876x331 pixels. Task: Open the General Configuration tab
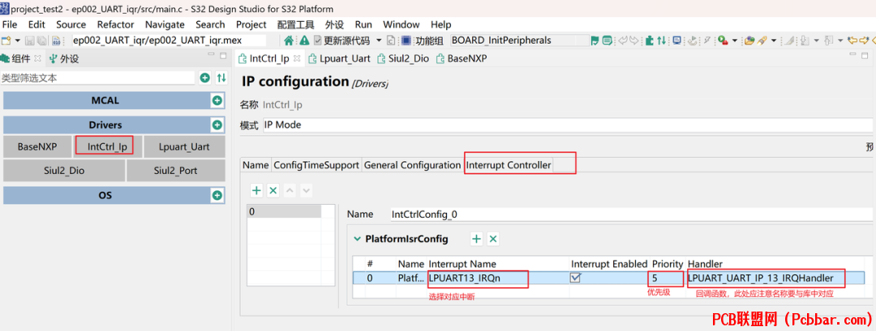pyautogui.click(x=412, y=165)
